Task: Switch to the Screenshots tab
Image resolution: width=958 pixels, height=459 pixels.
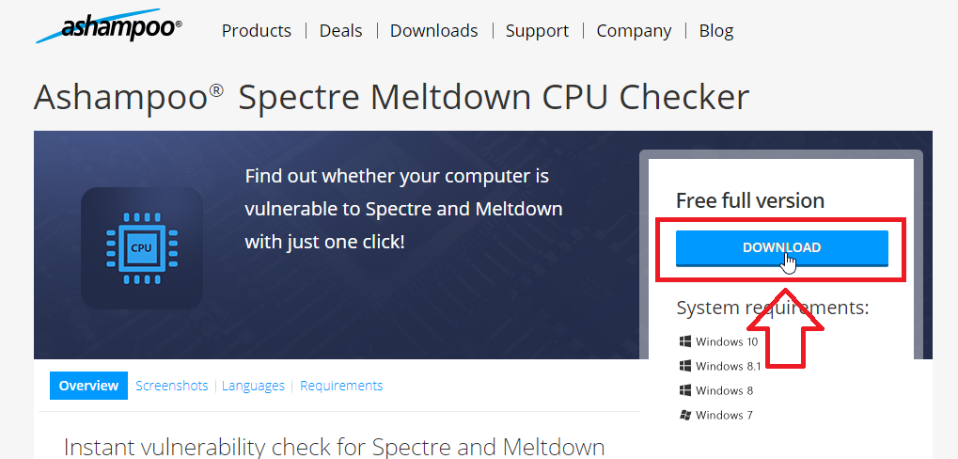Action: [172, 386]
